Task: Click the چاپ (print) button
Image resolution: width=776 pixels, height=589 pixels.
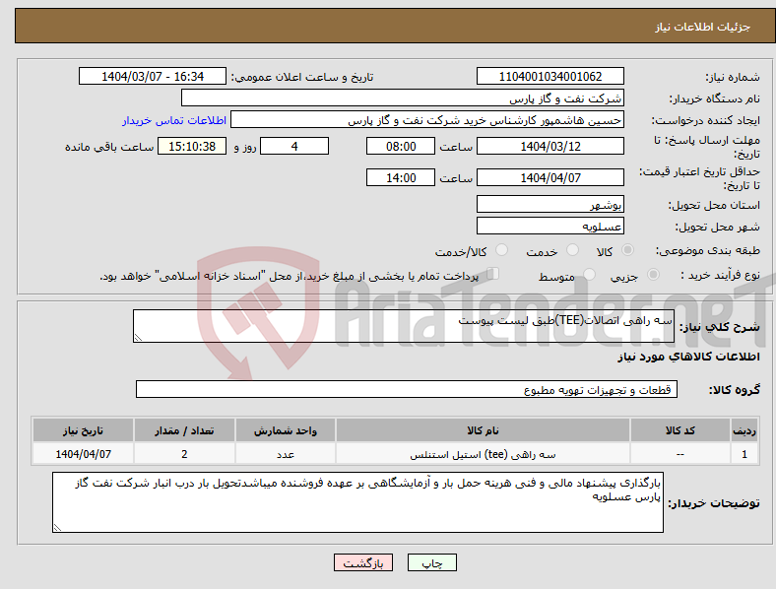Action: coord(431,562)
